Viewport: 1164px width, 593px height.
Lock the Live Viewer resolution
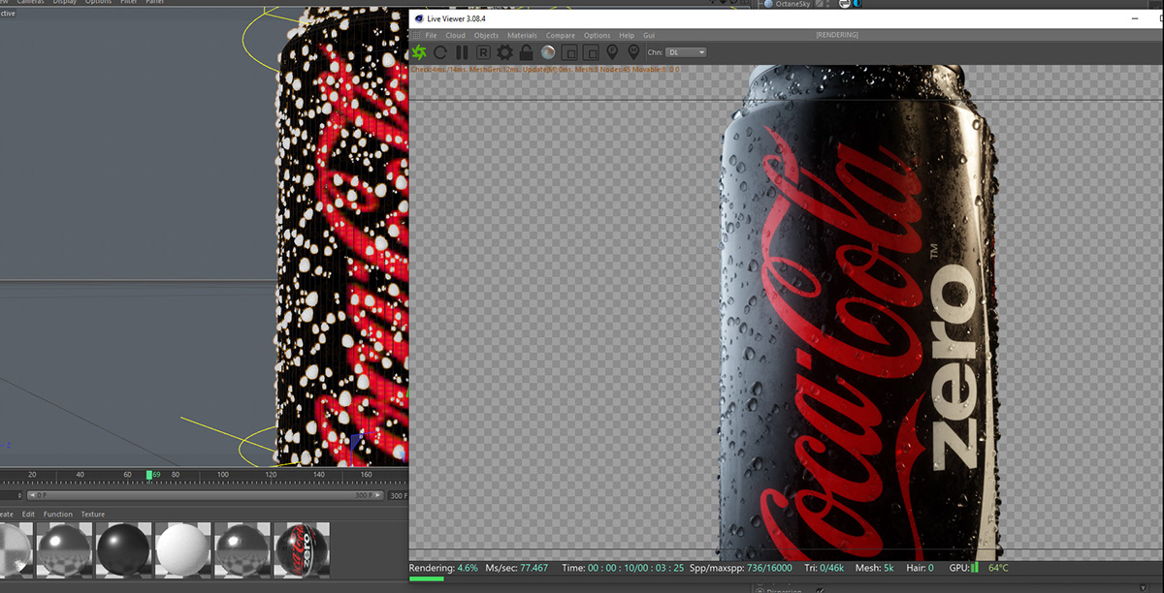coord(525,52)
